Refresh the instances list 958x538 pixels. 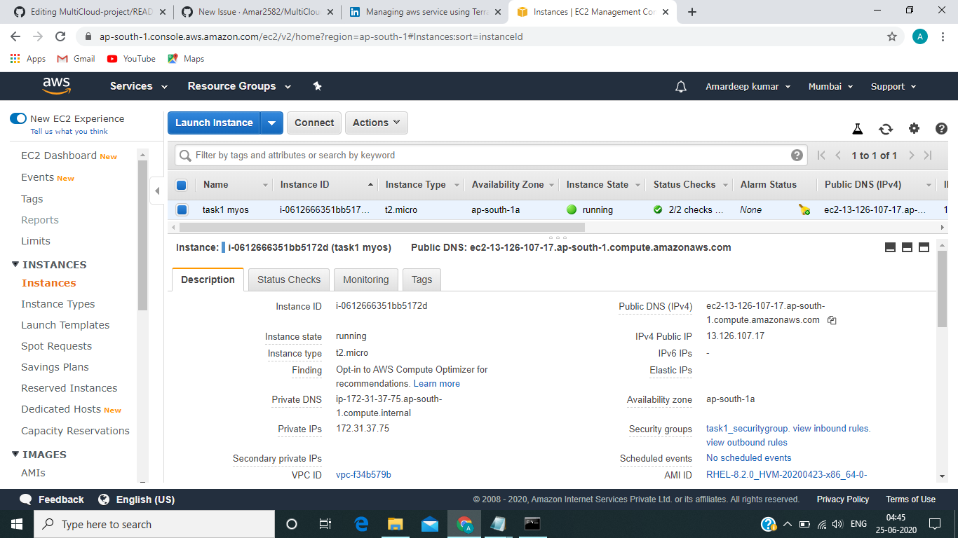tap(886, 129)
